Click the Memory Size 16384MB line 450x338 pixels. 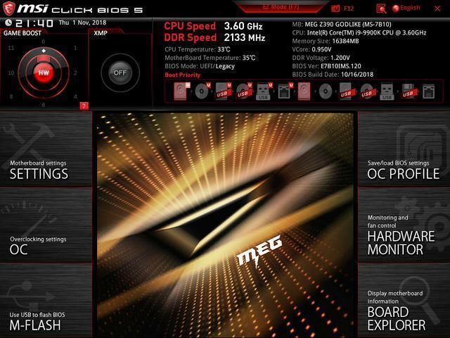pyautogui.click(x=326, y=41)
